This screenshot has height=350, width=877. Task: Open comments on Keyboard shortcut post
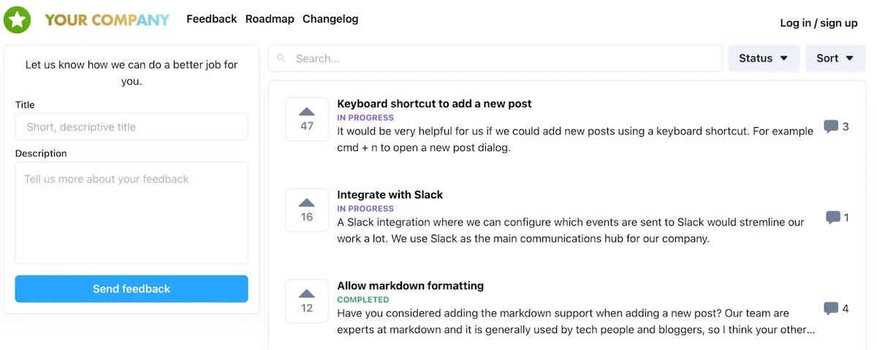click(835, 126)
